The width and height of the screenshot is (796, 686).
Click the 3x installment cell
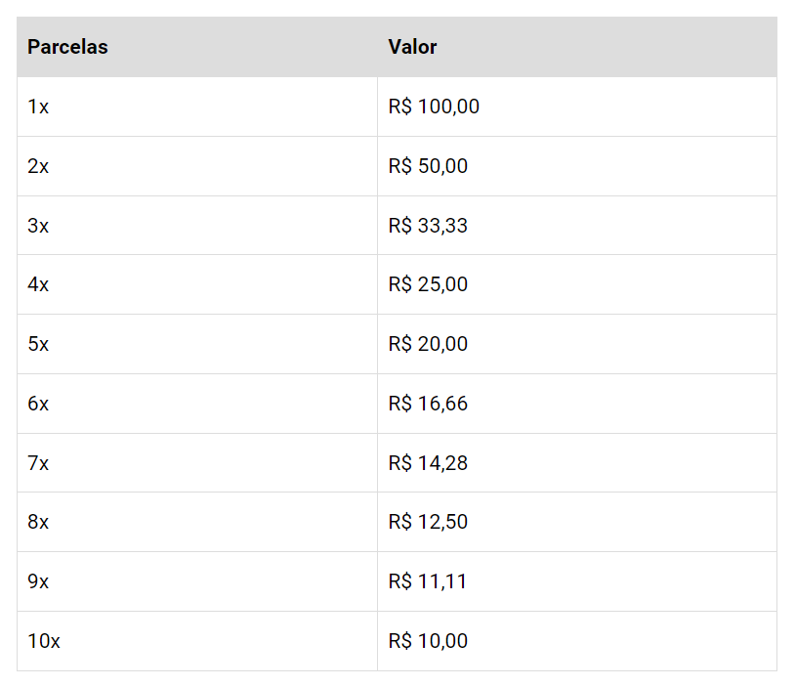197,226
